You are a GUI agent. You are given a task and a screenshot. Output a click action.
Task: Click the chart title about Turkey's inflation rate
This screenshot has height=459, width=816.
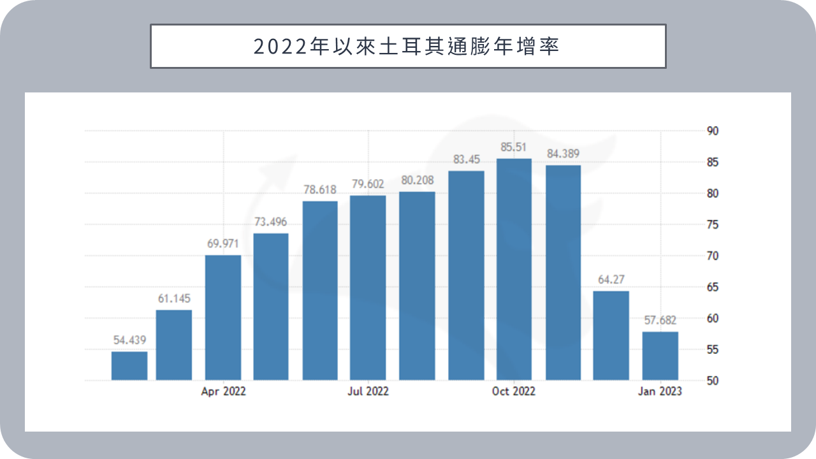coord(407,47)
